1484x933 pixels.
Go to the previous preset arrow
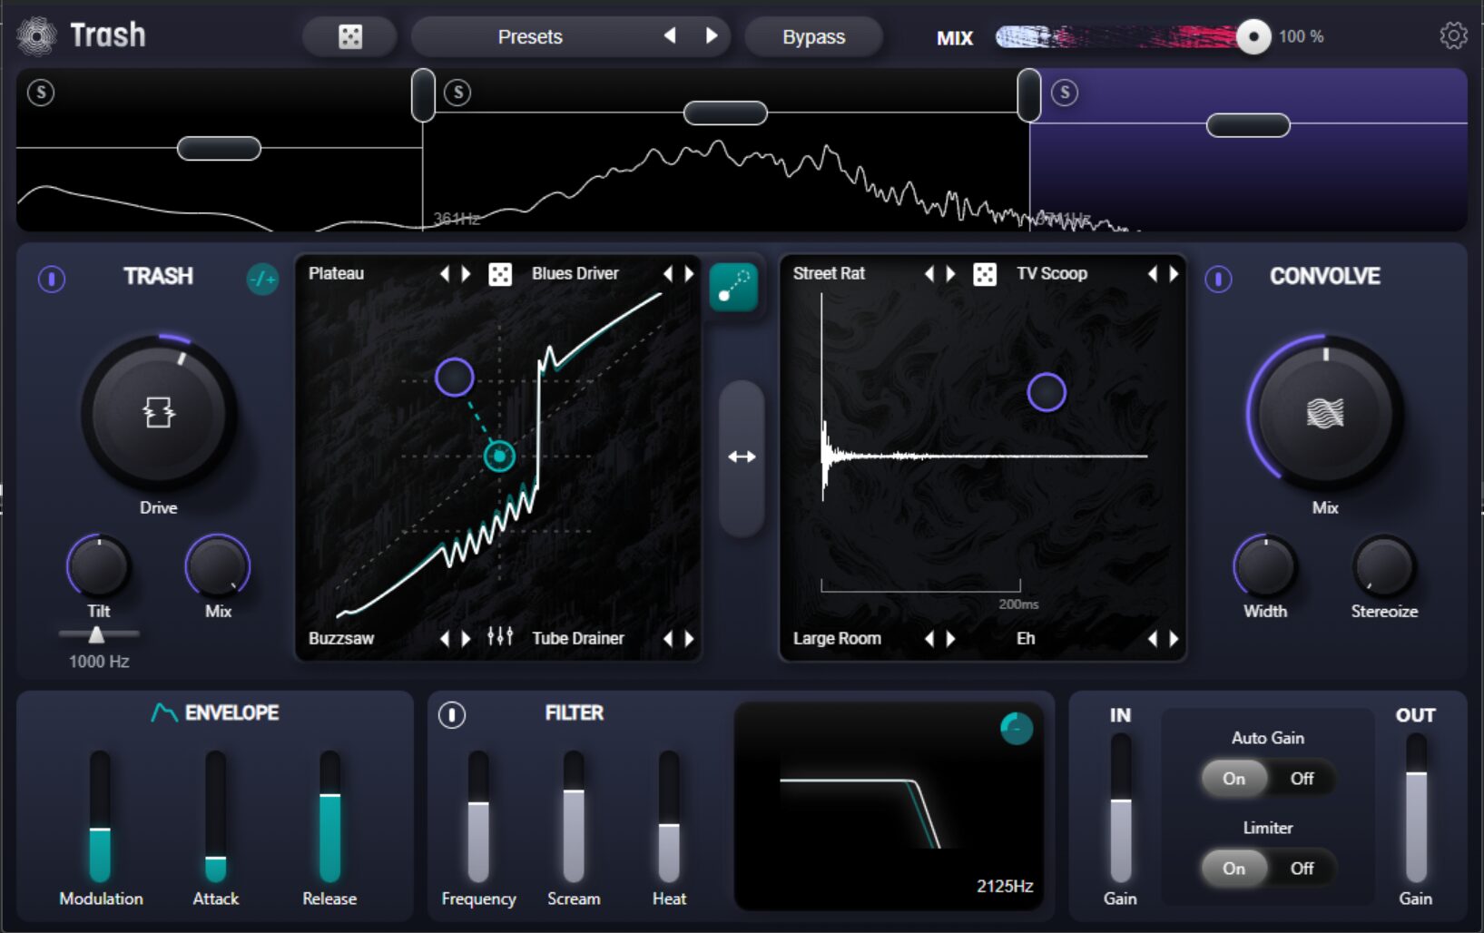(x=670, y=35)
